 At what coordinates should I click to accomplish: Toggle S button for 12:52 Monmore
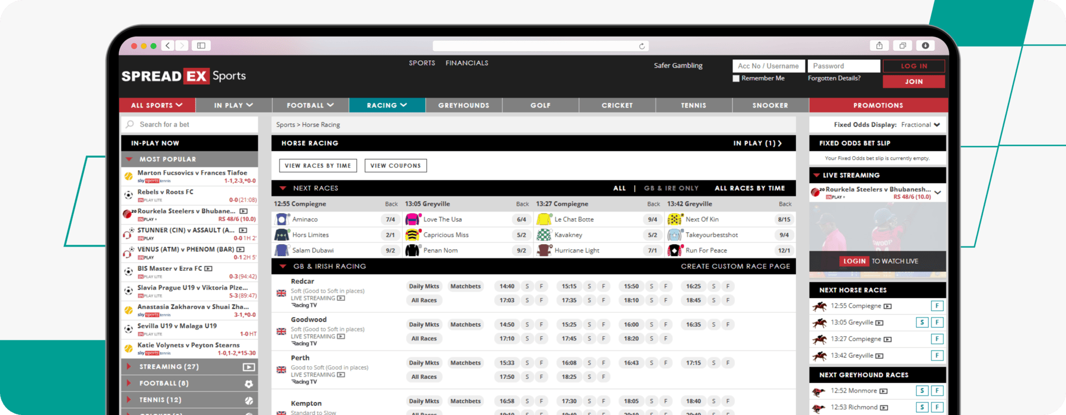[921, 391]
